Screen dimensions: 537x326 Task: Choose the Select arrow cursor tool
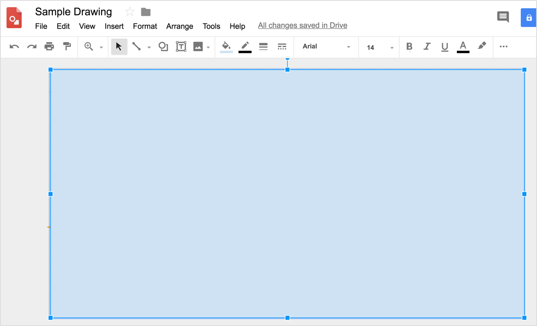coord(119,47)
